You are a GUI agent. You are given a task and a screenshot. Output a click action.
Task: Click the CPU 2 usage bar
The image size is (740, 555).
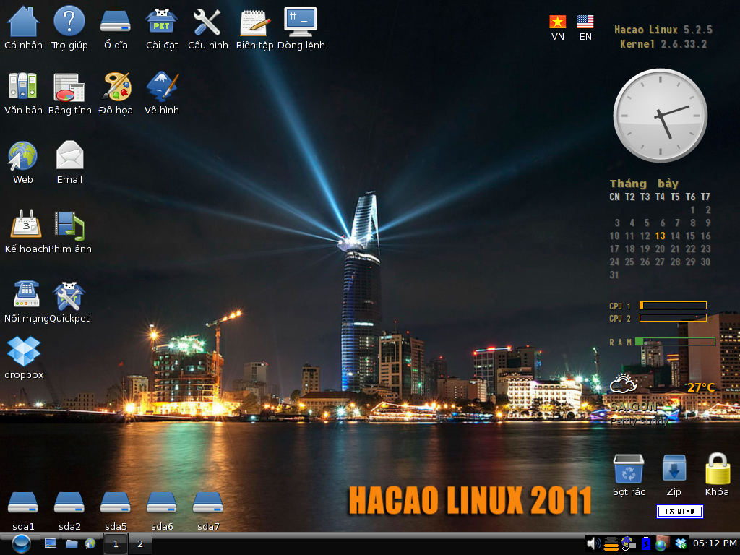(673, 318)
